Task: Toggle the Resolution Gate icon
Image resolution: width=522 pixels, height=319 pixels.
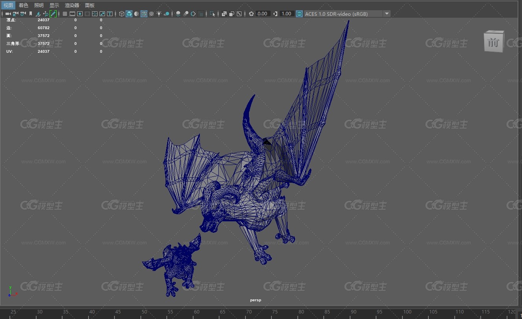Action: coord(80,14)
